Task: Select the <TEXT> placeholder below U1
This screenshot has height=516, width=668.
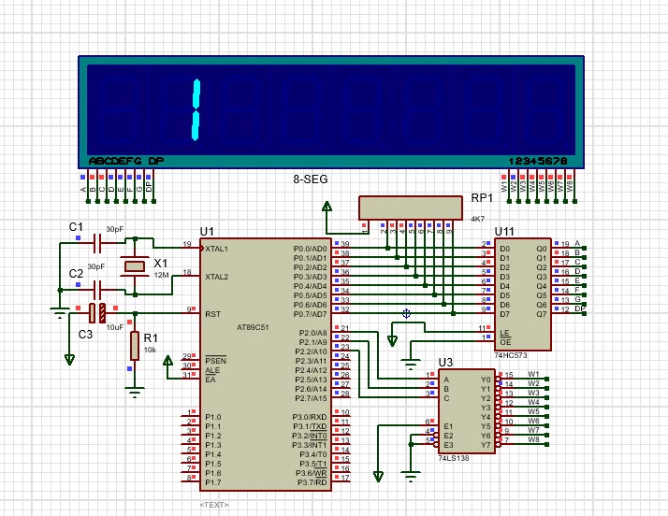Action: [x=216, y=505]
